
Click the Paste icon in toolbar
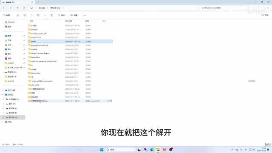tap(31, 15)
